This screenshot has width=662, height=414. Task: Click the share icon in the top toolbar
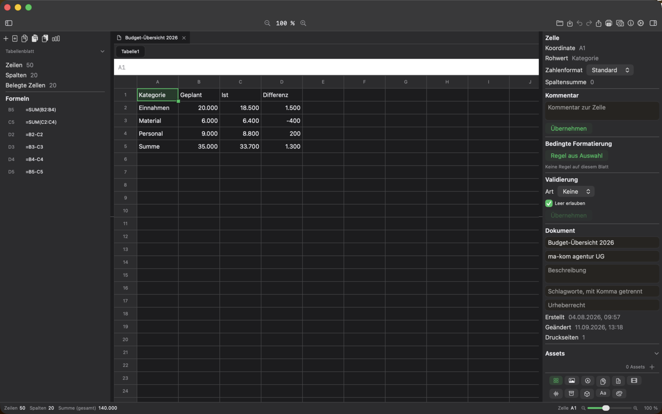[x=599, y=23]
